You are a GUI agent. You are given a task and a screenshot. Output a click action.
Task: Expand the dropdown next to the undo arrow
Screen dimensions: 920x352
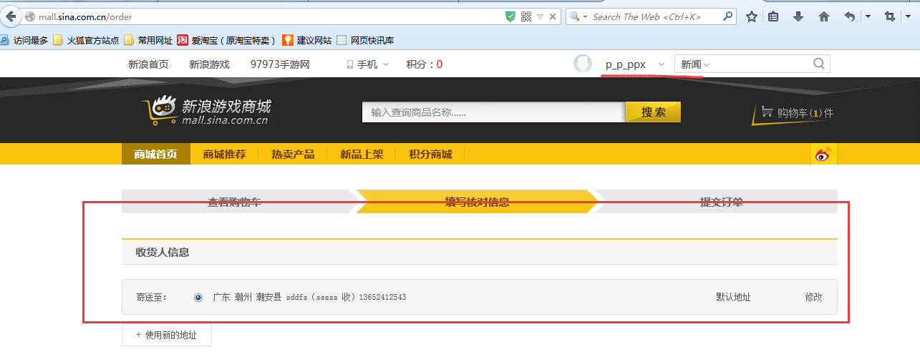pyautogui.click(x=868, y=16)
